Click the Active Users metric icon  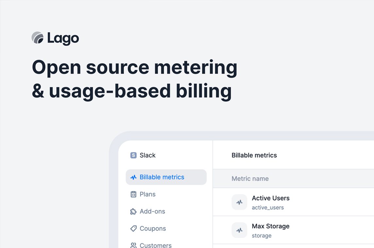239,202
